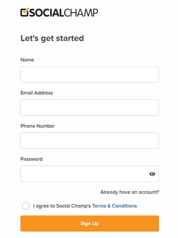
Task: Submit the form with the orange button
Action: coord(90,223)
